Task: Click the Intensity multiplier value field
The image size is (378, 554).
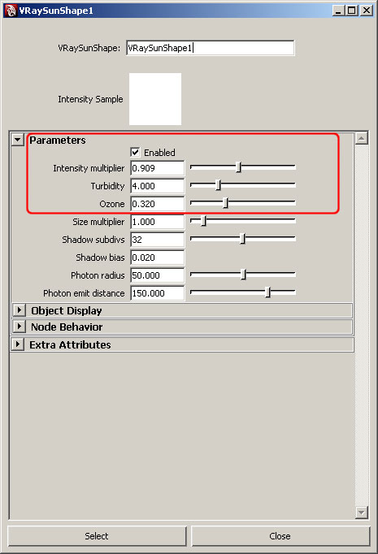Action: 158,168
